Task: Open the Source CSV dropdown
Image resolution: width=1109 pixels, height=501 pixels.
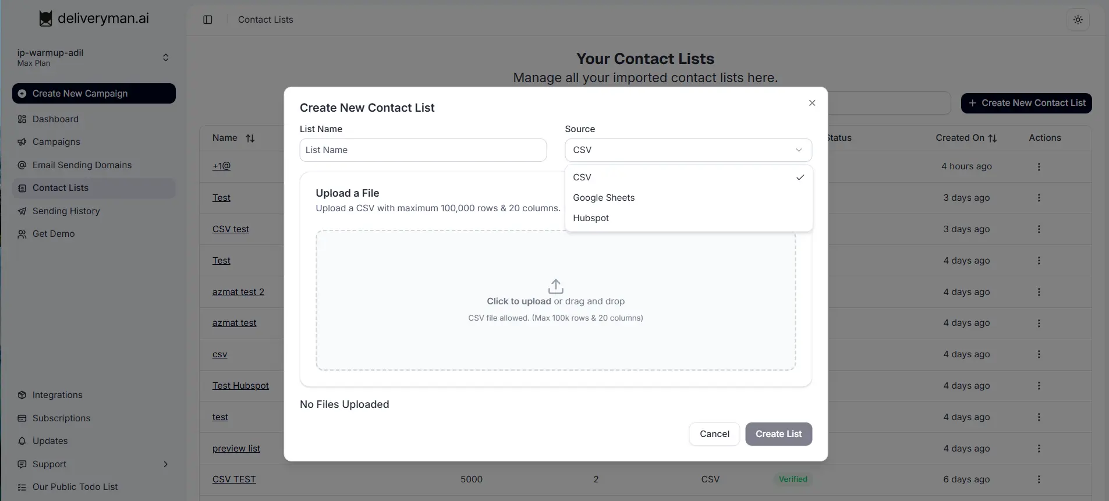Action: (688, 150)
